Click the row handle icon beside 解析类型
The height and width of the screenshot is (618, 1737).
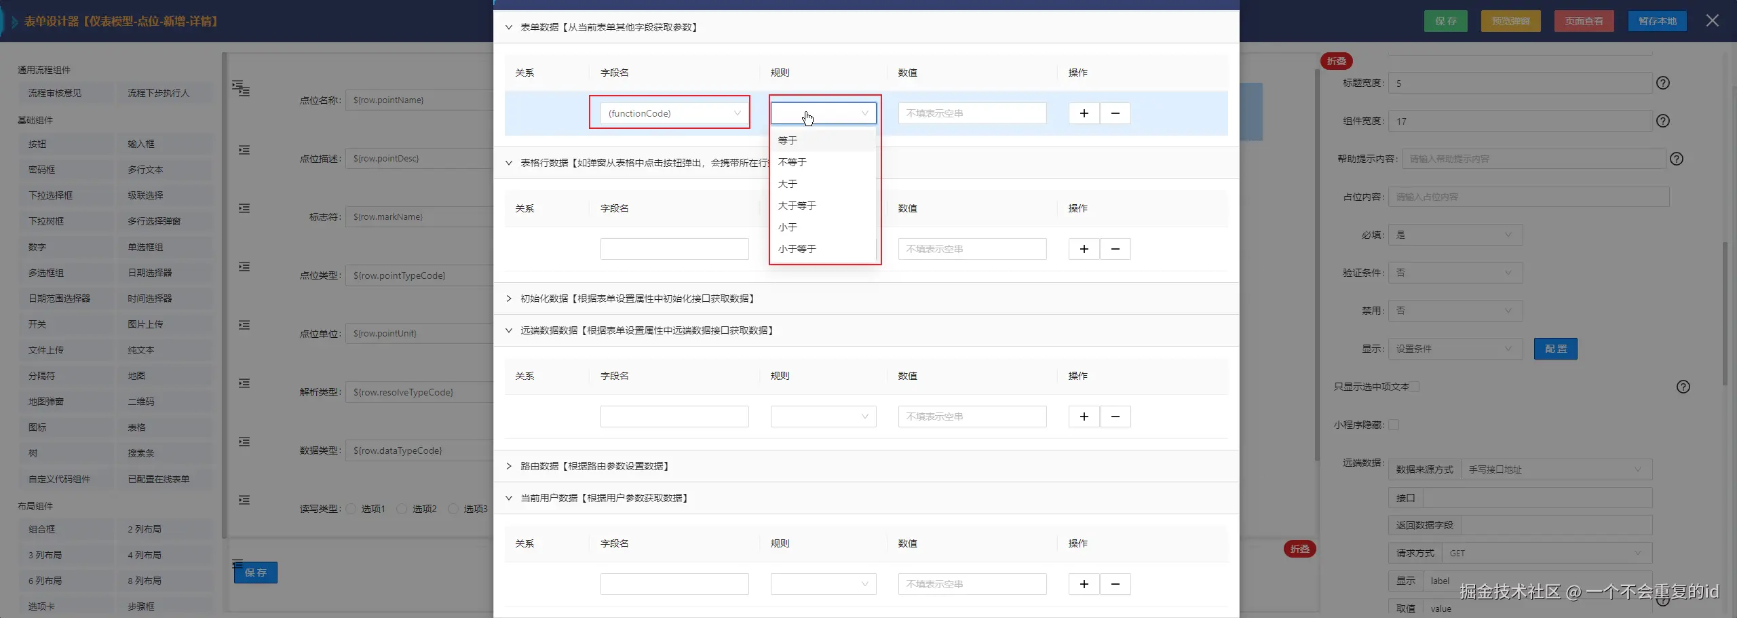[x=244, y=383]
